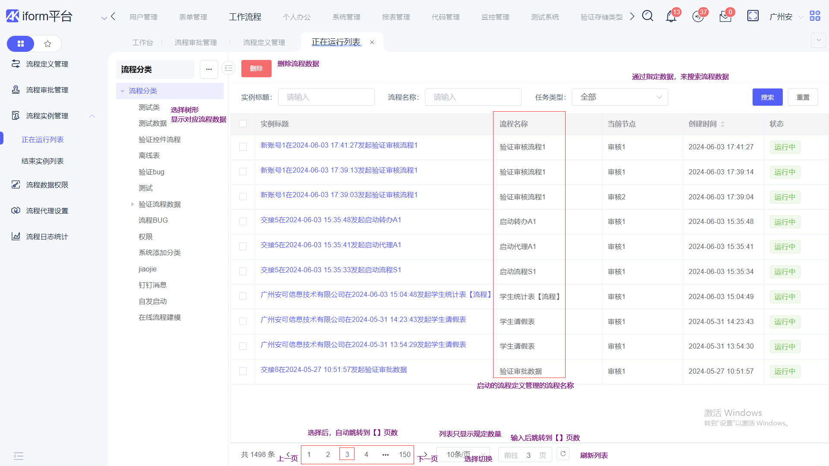Open the 报表管理 top menu
This screenshot has height=466, width=829.
click(396, 17)
